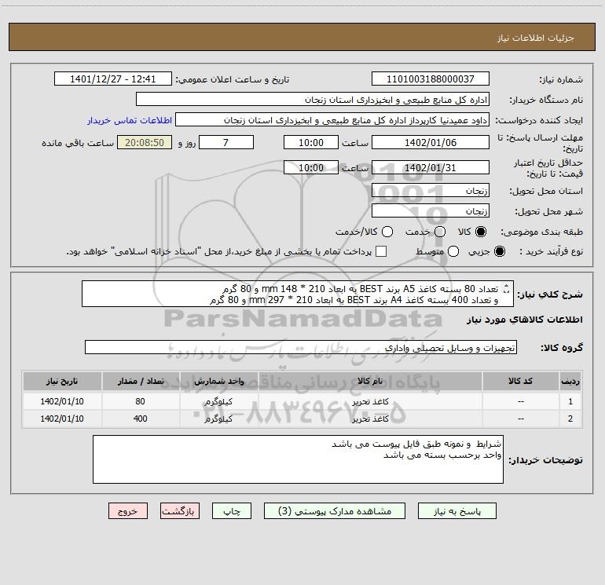Select the کالا radio button
Image resolution: width=605 pixels, height=585 pixels.
click(481, 232)
